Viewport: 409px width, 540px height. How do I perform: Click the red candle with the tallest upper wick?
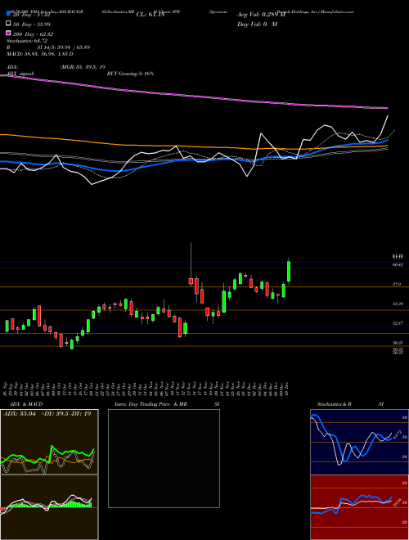coord(191,281)
